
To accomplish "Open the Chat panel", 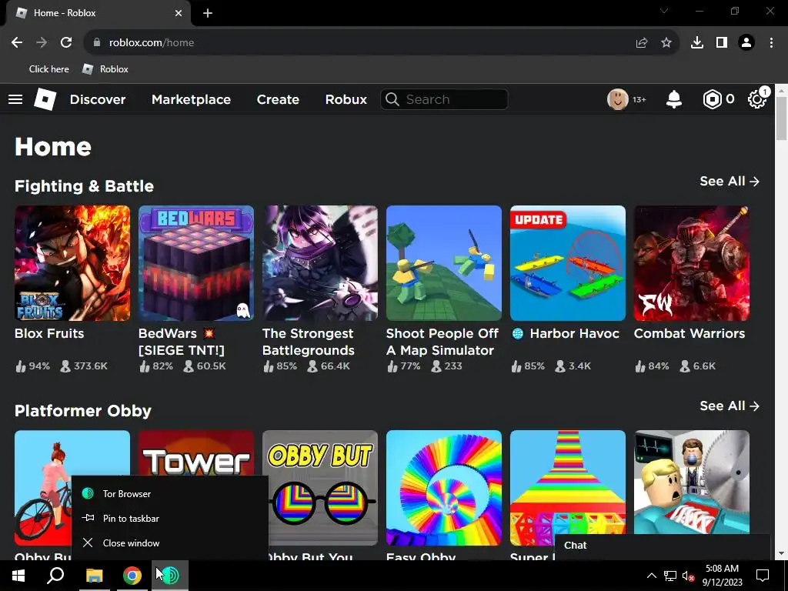I will [x=662, y=546].
